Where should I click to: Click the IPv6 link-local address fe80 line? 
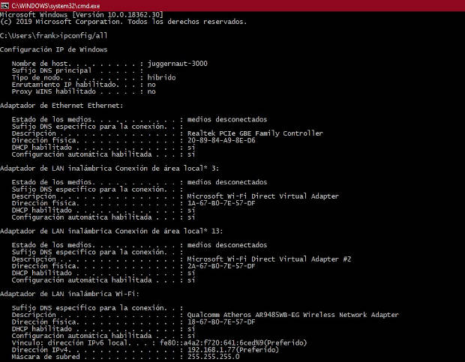click(233, 343)
